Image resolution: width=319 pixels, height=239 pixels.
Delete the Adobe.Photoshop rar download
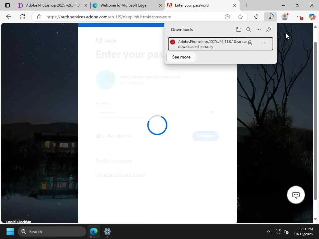tap(250, 43)
